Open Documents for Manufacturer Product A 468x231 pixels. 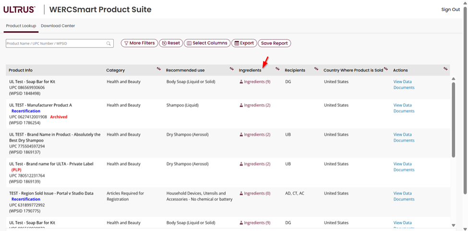pyautogui.click(x=404, y=111)
